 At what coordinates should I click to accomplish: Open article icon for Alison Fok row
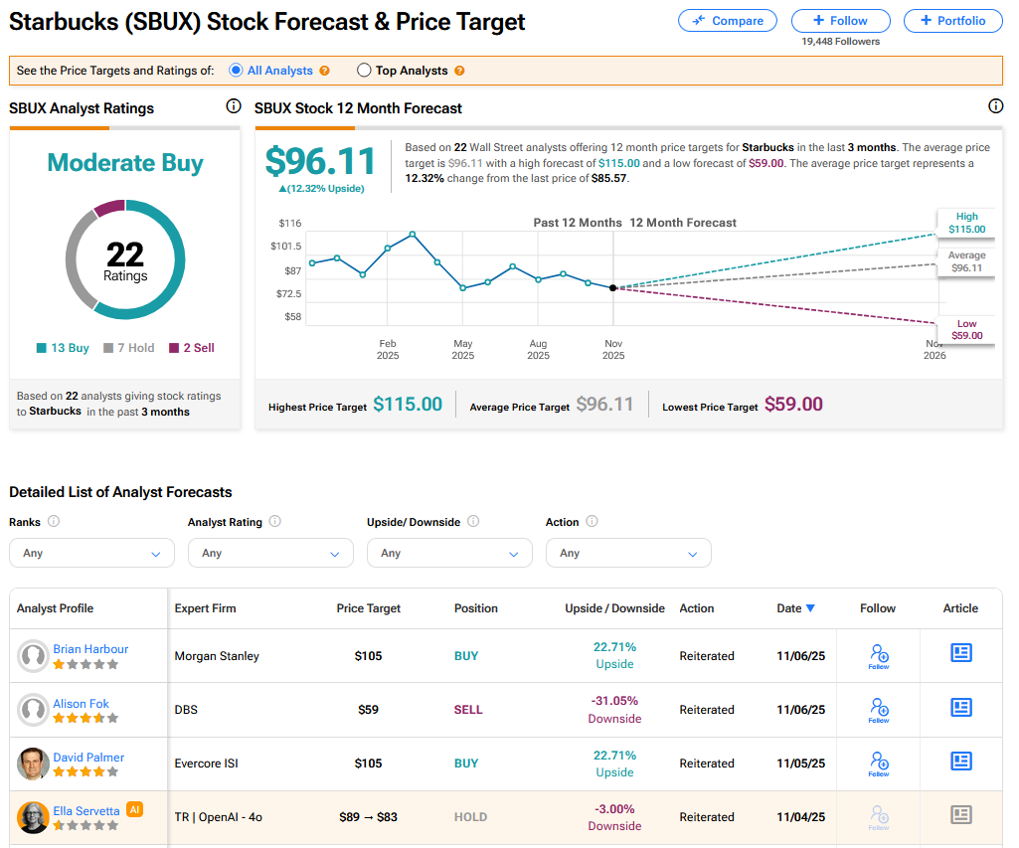pos(960,708)
